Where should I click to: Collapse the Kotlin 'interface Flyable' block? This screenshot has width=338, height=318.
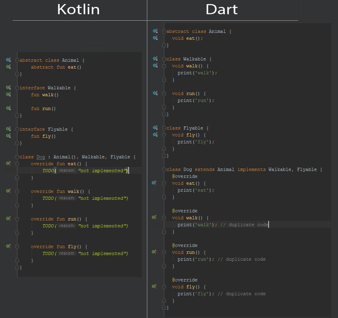tap(17, 129)
